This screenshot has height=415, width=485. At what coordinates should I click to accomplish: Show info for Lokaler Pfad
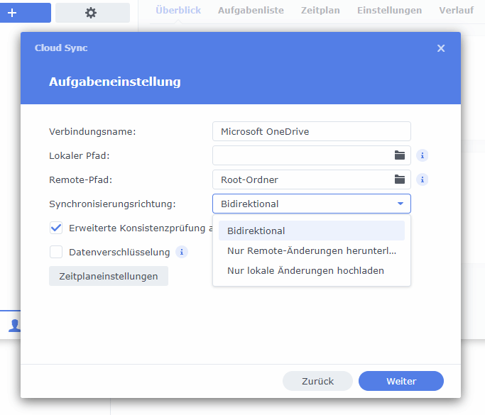pos(423,155)
